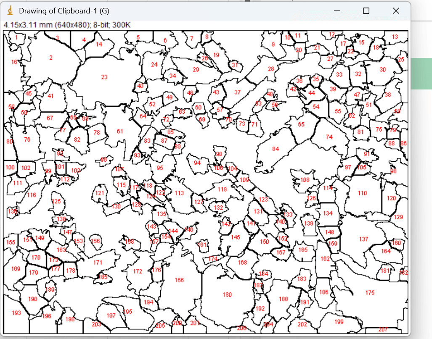The height and width of the screenshot is (339, 432).
Task: Select particle labeled 29
Action: coord(196,70)
